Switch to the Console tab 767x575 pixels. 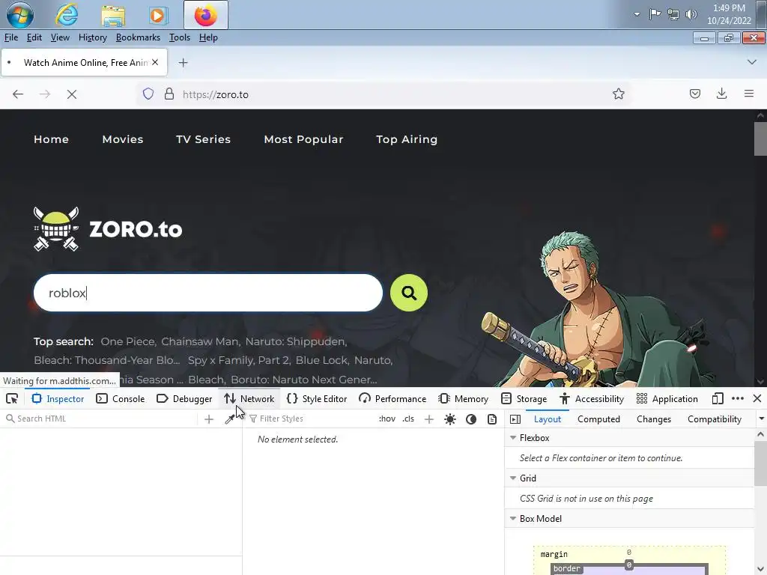[121, 399]
